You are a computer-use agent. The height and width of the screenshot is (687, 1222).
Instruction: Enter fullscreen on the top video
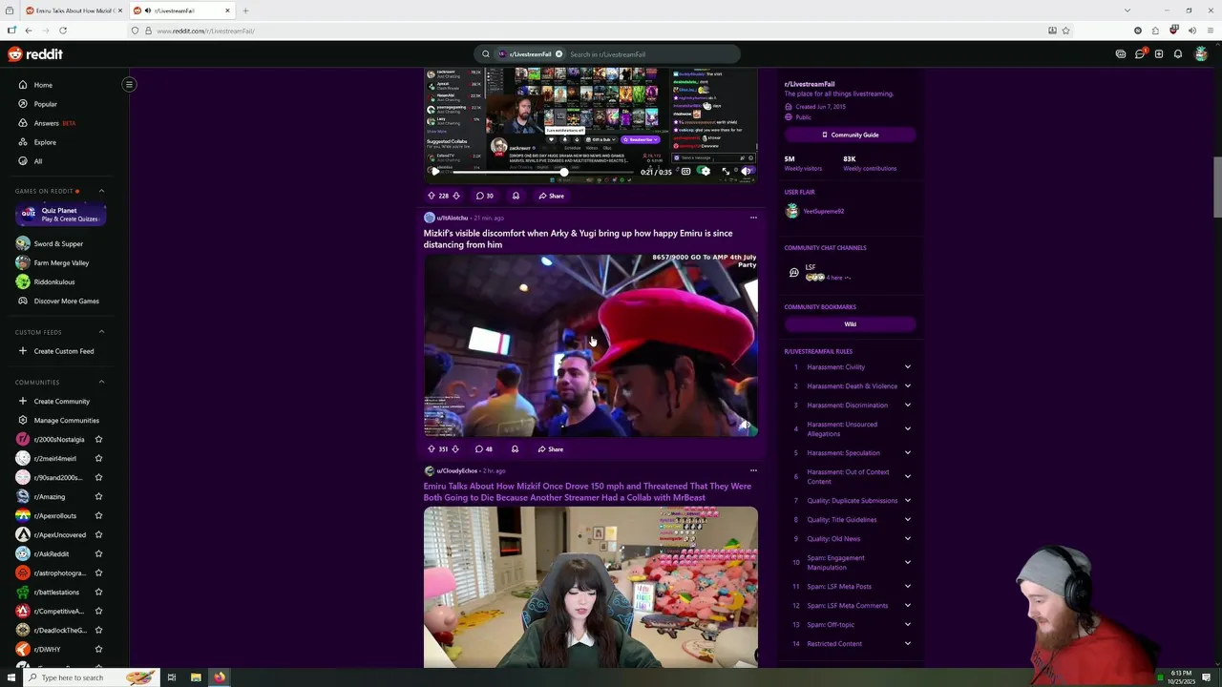[x=726, y=172]
